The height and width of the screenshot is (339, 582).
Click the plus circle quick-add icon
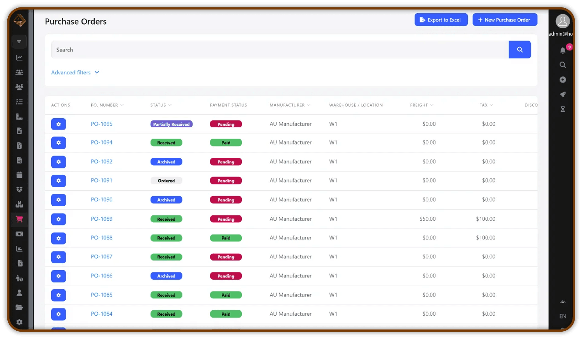[563, 79]
